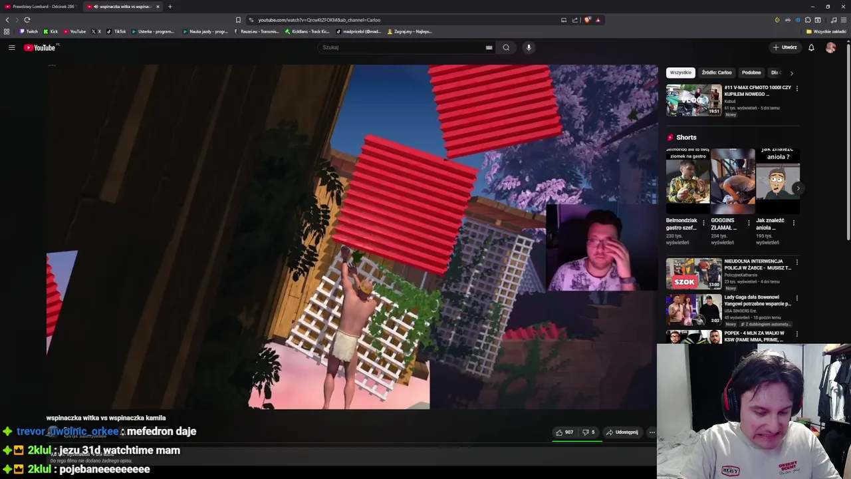This screenshot has width=851, height=479.
Task: Click the YouTube search magnifier button
Action: 506,47
